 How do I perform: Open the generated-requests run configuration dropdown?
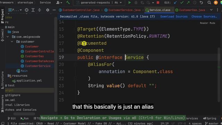99,2
